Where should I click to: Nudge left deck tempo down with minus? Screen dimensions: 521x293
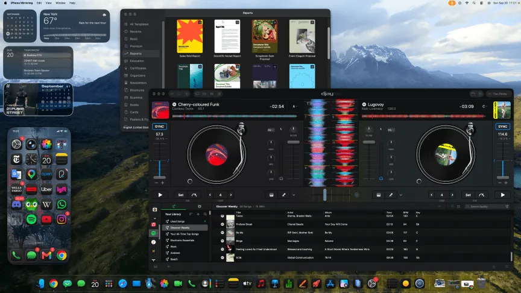coord(157,183)
